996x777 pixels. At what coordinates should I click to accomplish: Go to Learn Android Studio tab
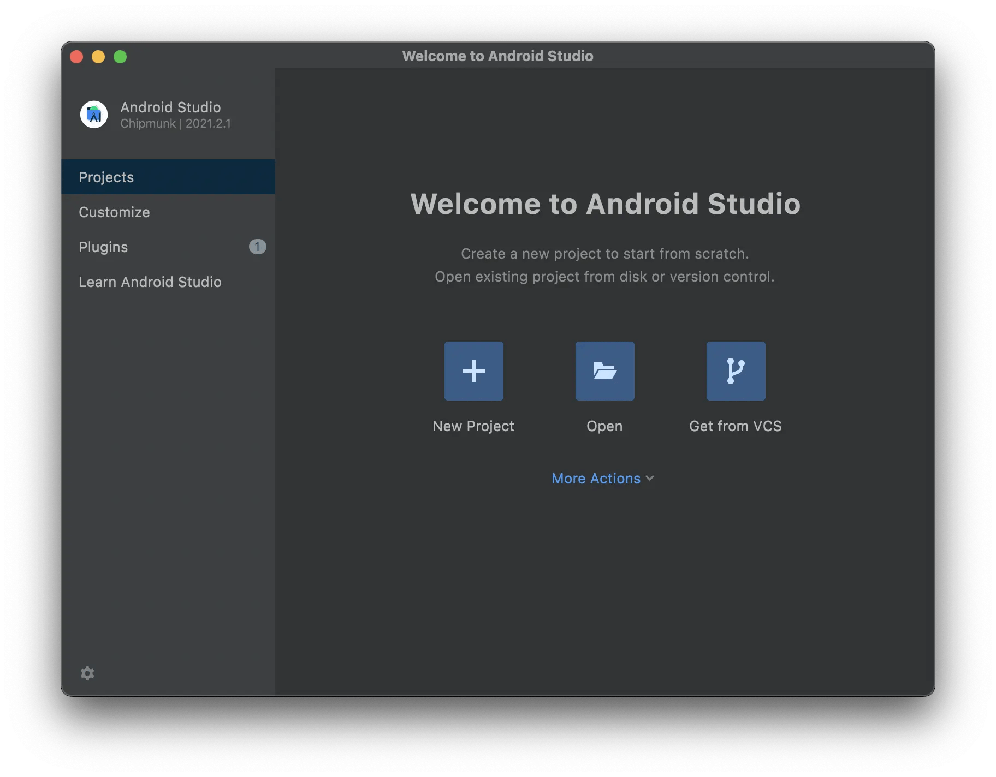(168, 282)
